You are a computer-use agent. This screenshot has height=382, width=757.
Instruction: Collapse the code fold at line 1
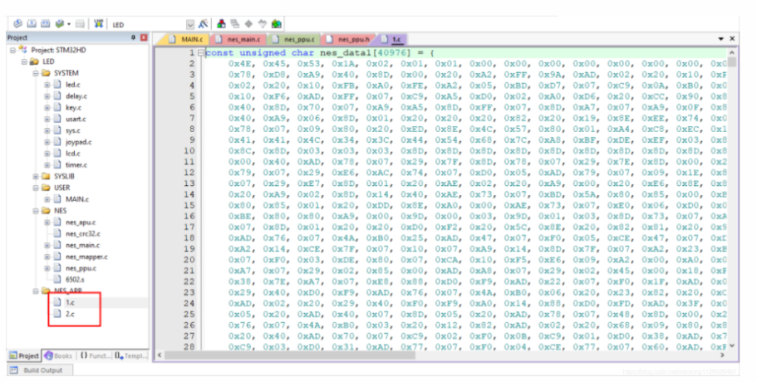pyautogui.click(x=201, y=53)
